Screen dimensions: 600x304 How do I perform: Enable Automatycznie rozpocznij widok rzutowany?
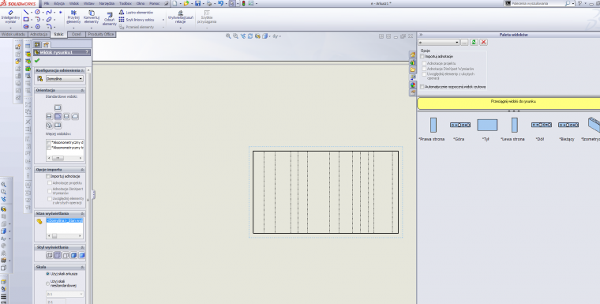coord(422,87)
